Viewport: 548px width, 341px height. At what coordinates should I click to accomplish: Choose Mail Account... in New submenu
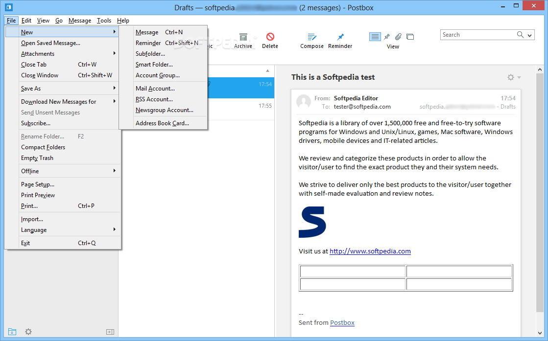163,89
